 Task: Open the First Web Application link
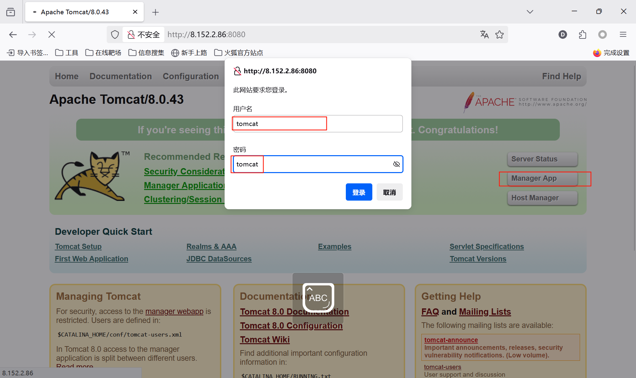point(91,259)
